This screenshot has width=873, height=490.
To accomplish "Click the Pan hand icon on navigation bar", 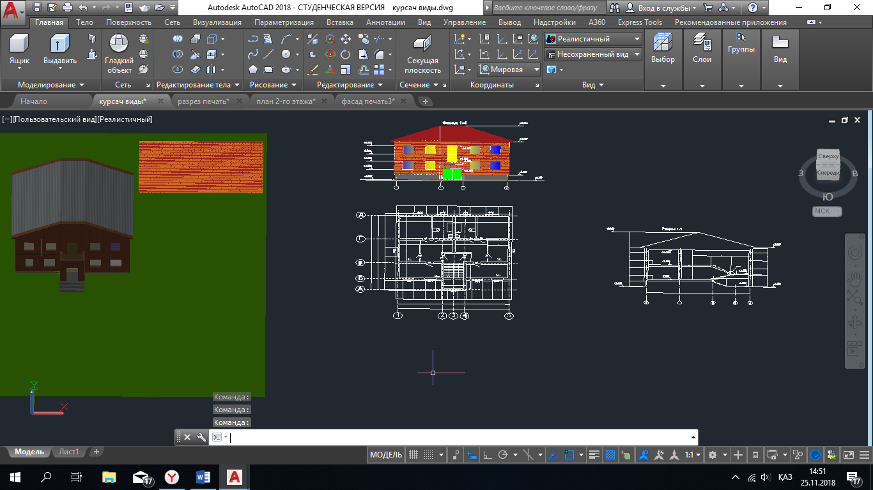I will (854, 279).
